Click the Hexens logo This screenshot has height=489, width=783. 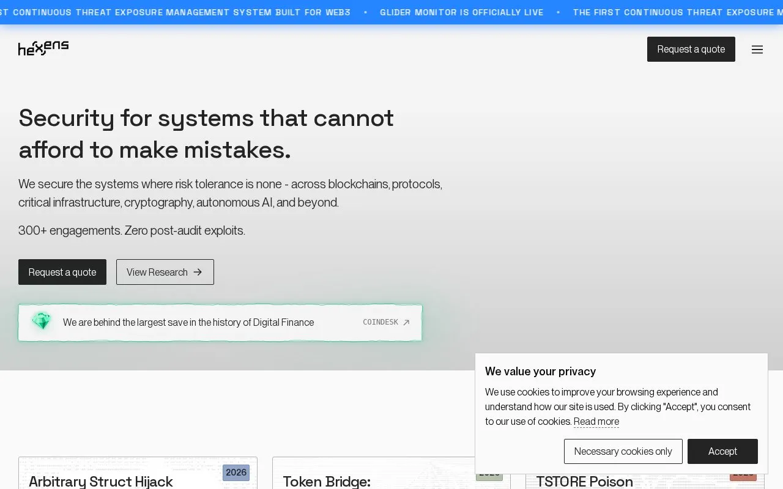pos(43,48)
